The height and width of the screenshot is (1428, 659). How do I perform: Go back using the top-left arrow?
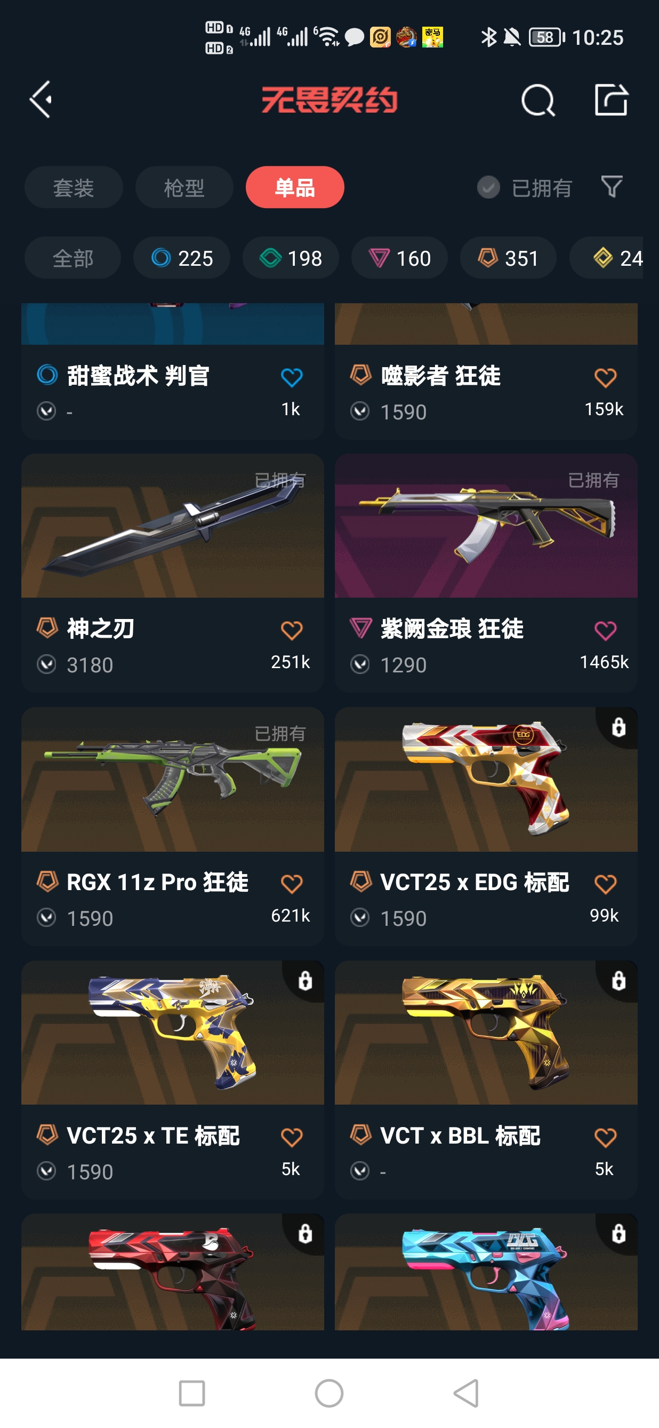pos(41,100)
